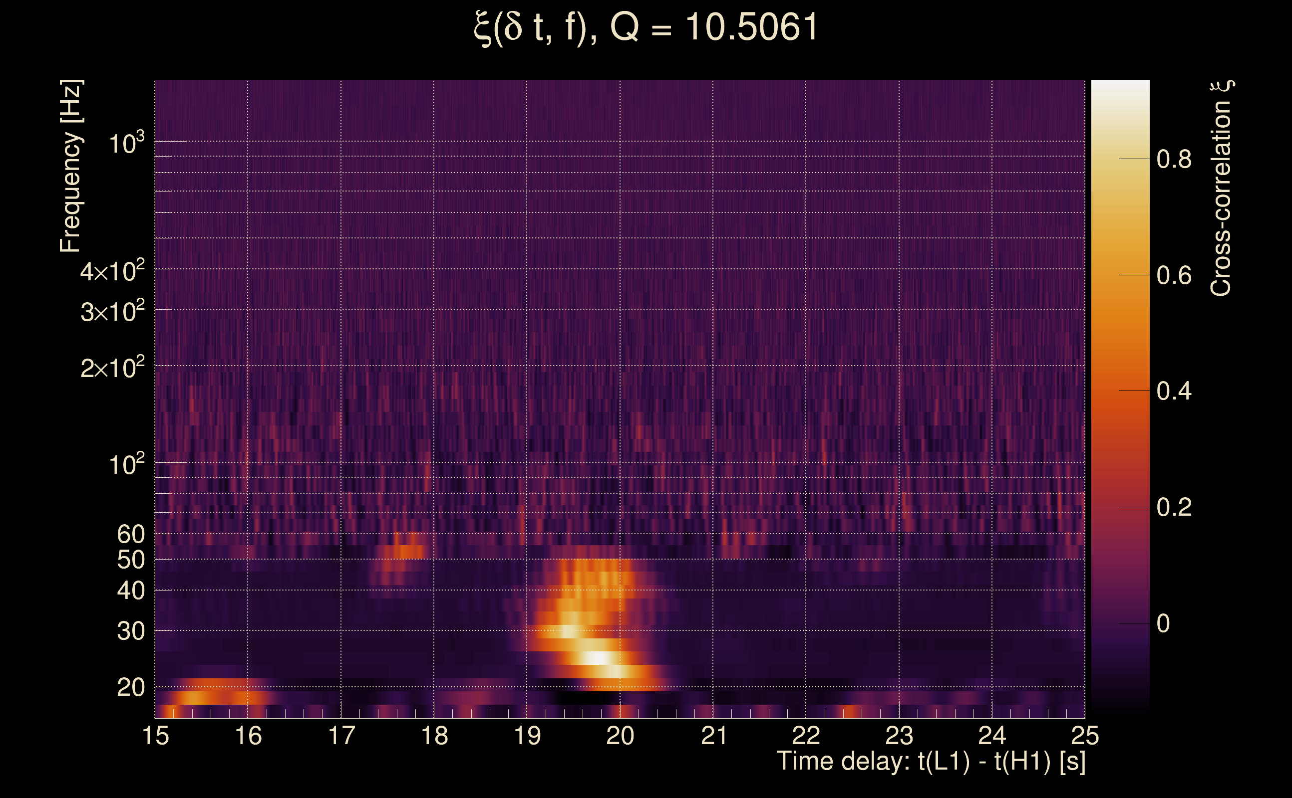Screen dimensions: 1292x798
Task: Click the colorbar tick value 0
Action: [x=1163, y=624]
